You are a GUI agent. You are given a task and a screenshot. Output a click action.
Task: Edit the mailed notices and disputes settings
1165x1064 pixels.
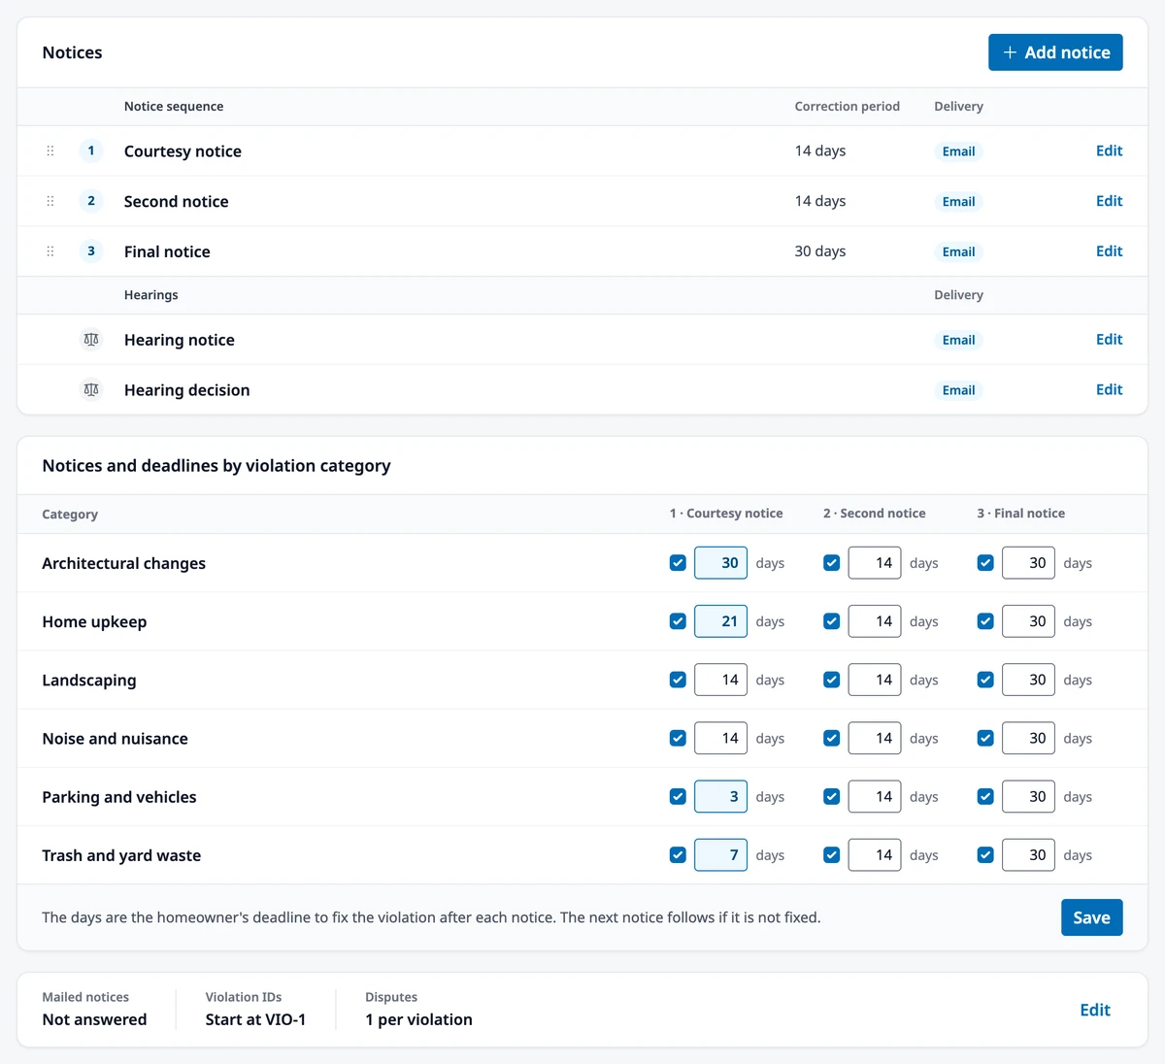coord(1095,1010)
